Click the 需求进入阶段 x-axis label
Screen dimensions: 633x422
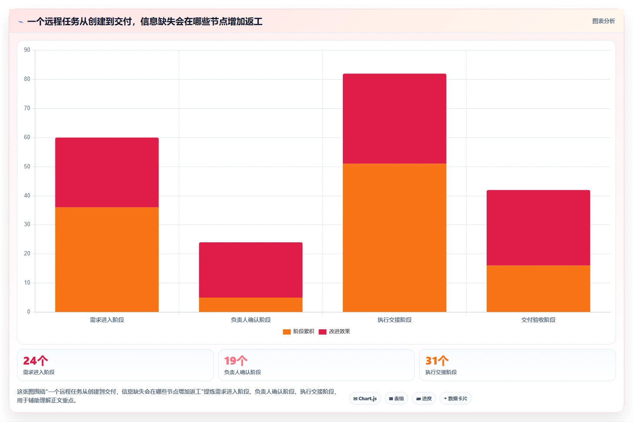click(107, 320)
